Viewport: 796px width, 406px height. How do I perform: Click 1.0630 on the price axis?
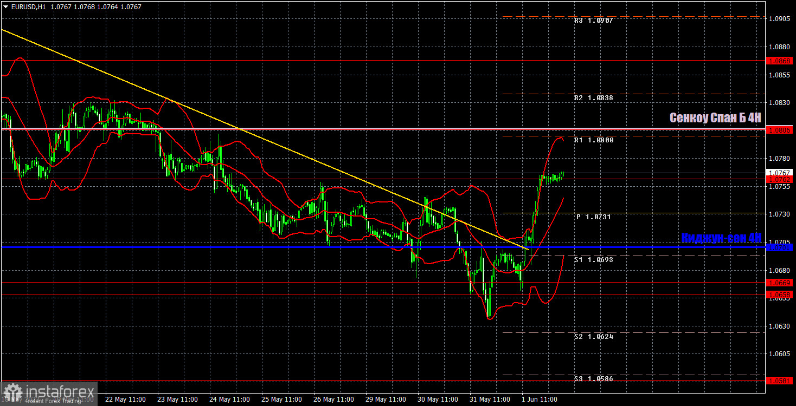point(780,326)
